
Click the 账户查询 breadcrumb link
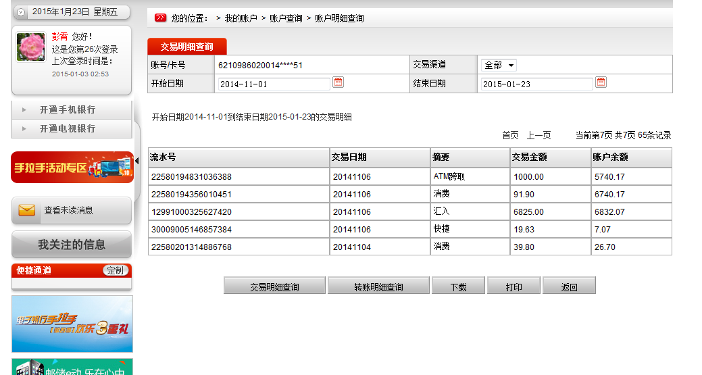(x=286, y=18)
